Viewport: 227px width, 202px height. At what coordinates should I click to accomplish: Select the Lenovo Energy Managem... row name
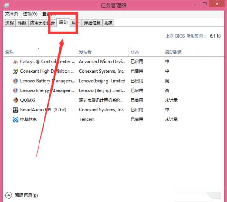(x=48, y=90)
